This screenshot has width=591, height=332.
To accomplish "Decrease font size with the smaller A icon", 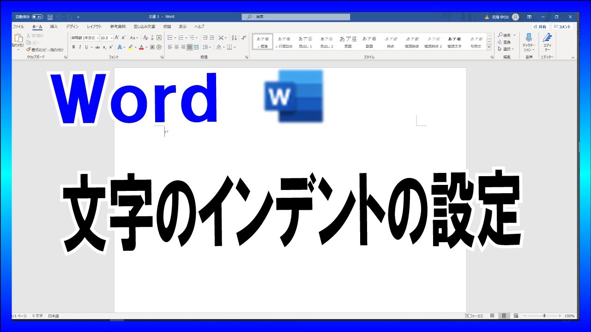I will pyautogui.click(x=123, y=38).
